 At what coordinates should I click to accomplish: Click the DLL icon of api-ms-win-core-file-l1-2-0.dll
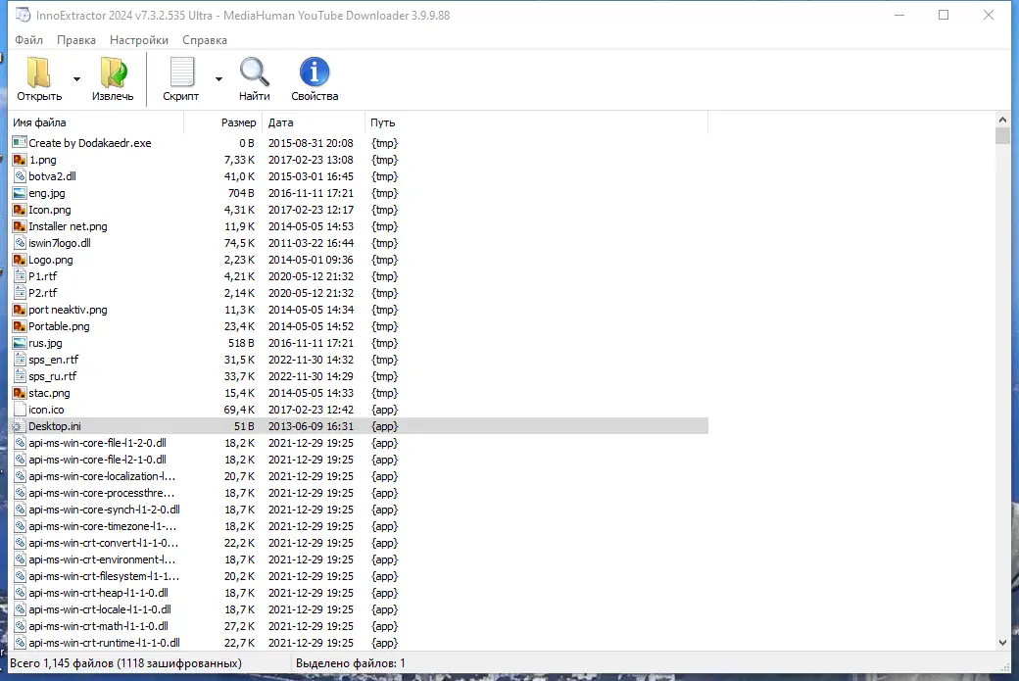pyautogui.click(x=20, y=443)
